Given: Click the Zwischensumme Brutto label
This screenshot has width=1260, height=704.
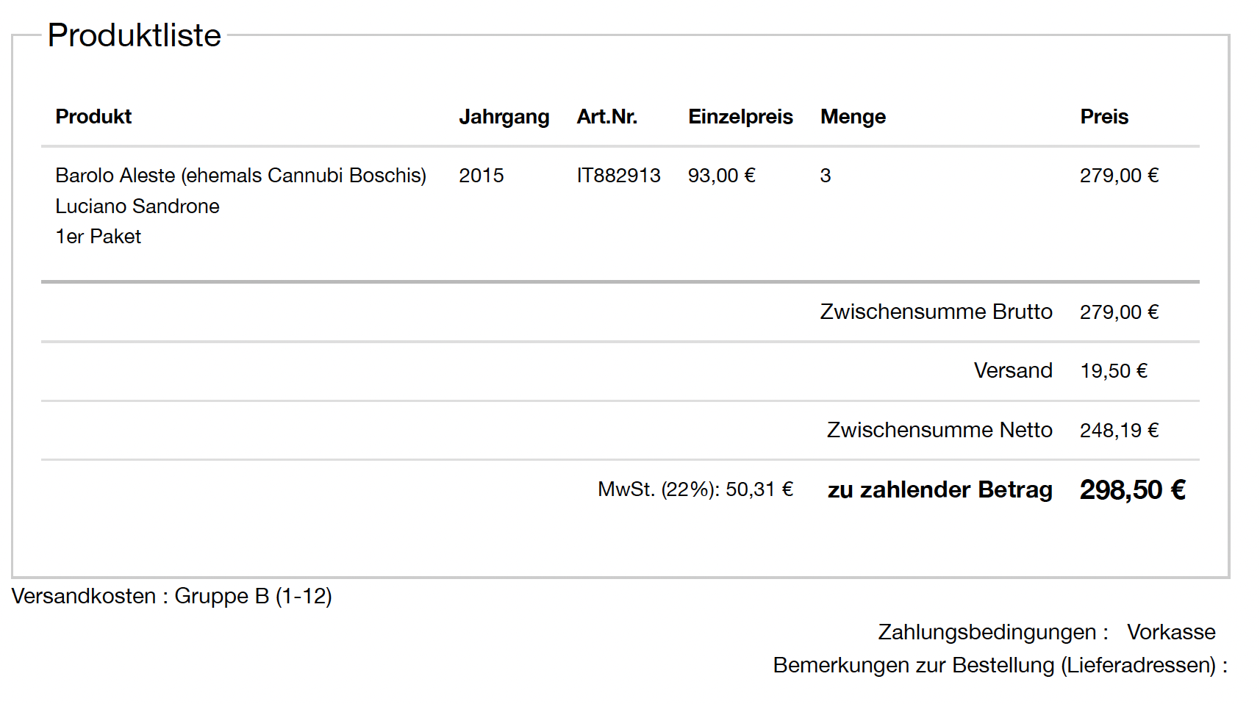Looking at the screenshot, I should pos(936,312).
